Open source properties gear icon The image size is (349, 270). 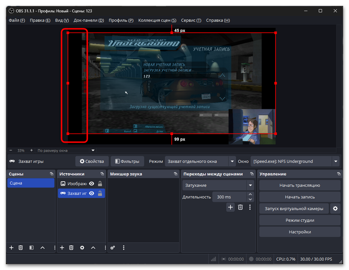pyautogui.click(x=82, y=248)
